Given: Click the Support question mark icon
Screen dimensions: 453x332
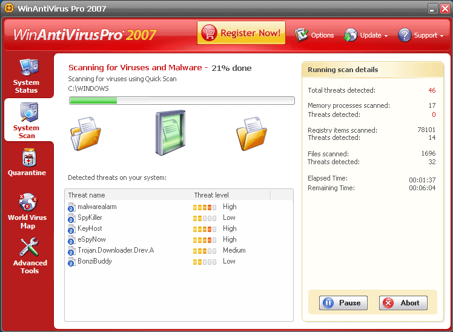Looking at the screenshot, I should tap(405, 35).
